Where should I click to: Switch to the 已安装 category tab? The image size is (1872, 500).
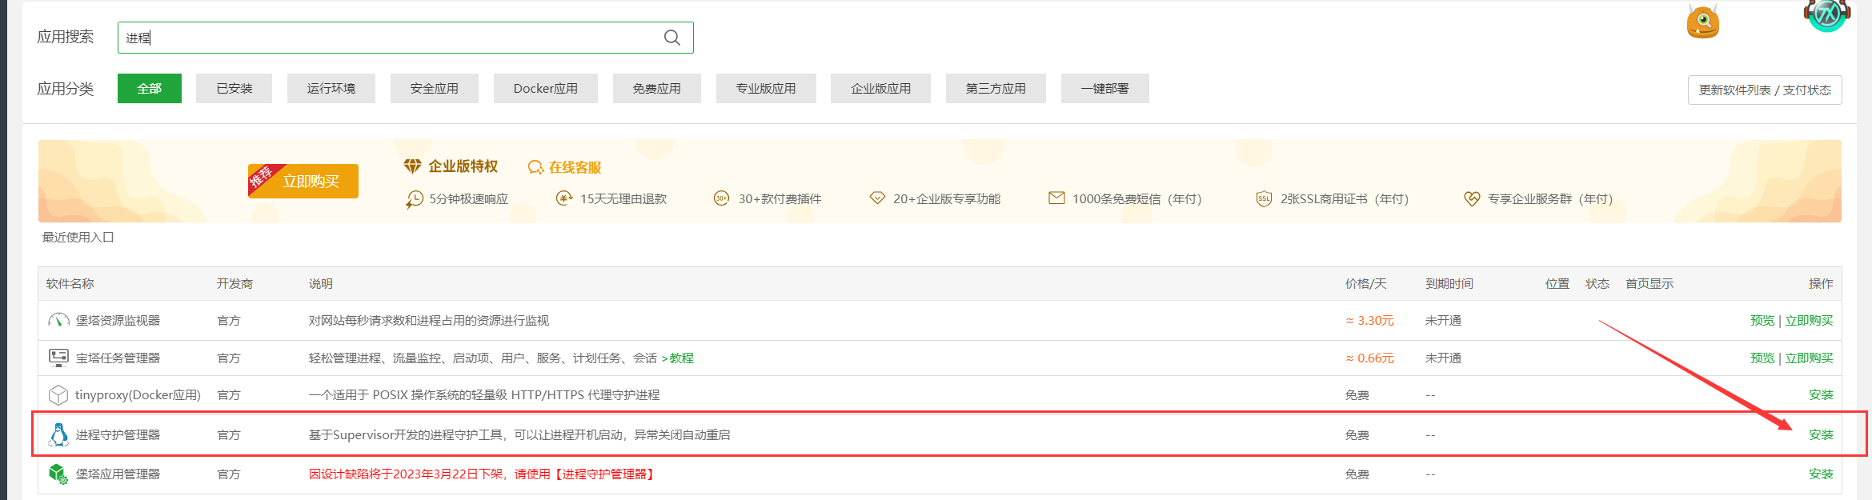pos(235,89)
